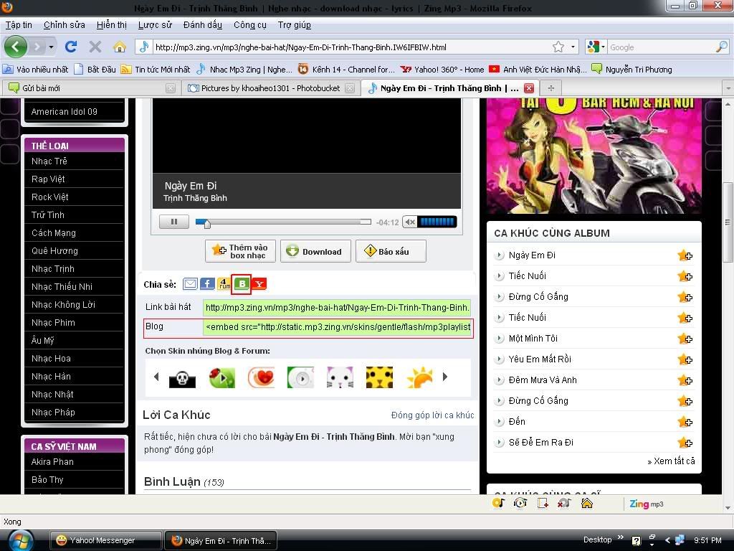Share the song on Facebook icon
The image size is (734, 551).
(x=207, y=284)
